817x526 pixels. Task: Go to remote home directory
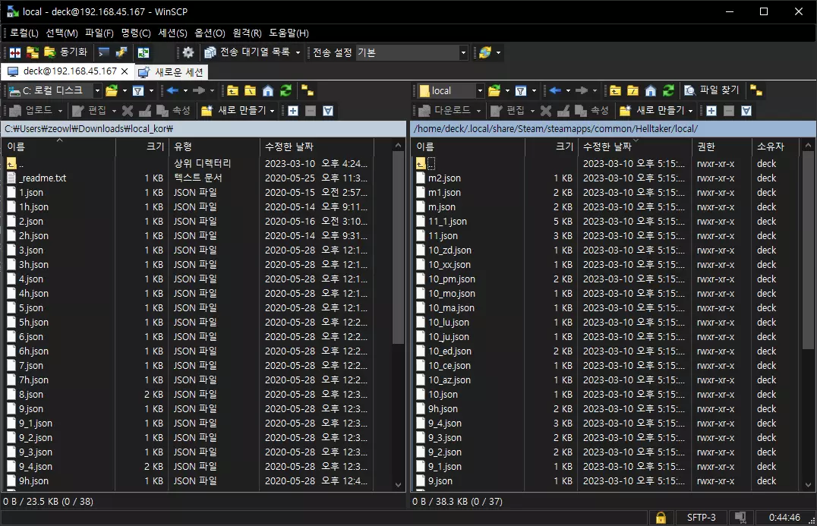click(650, 91)
